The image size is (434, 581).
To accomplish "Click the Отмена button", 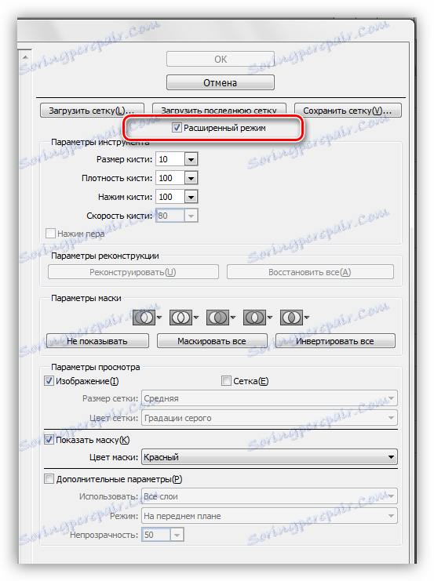I will 221,82.
